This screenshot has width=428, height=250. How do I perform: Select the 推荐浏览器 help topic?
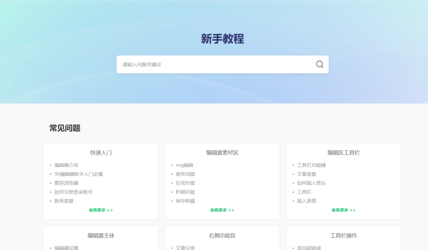pos(66,183)
